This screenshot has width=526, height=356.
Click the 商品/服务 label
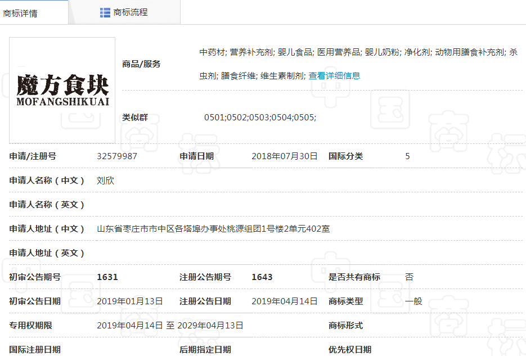(x=141, y=64)
